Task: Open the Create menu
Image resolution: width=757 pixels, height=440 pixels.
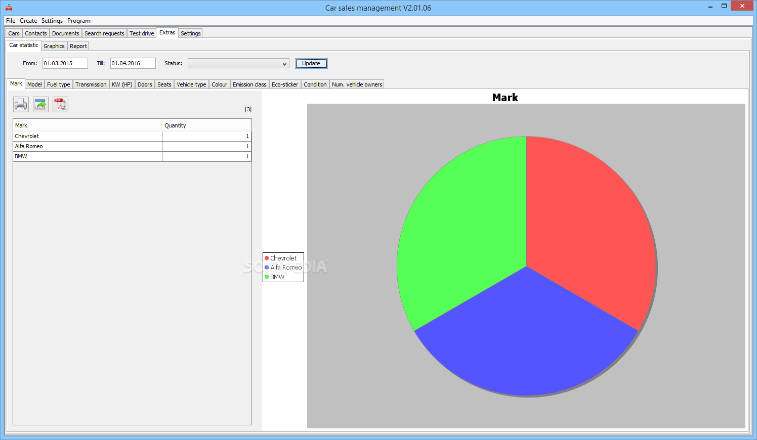Action: (28, 21)
